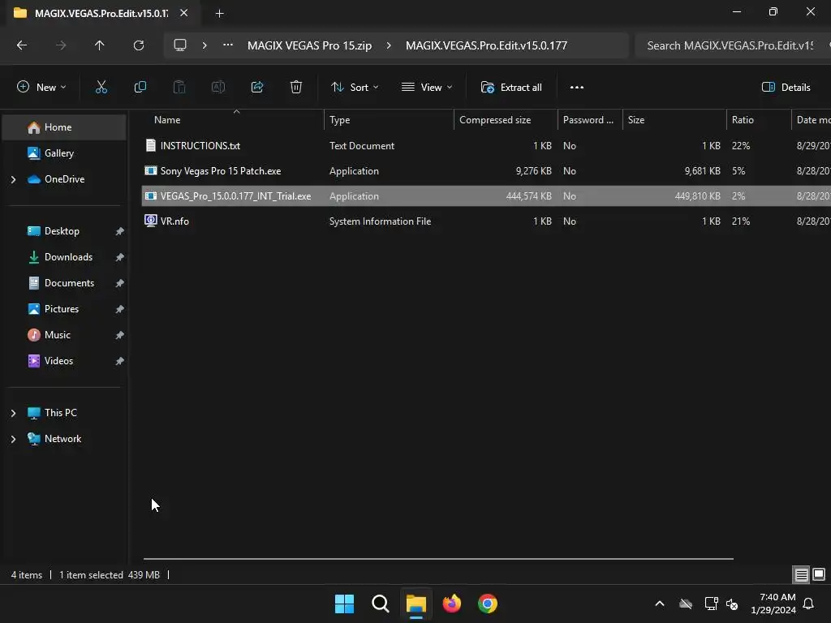Image resolution: width=831 pixels, height=623 pixels.
Task: Click File Explorer taskbar icon
Action: (416, 604)
